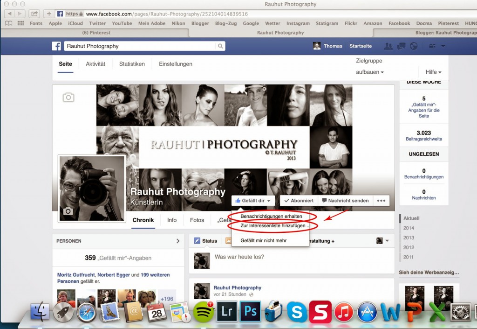The width and height of the screenshot is (477, 329).
Task: Open the privacy shortcuts lock icon
Action: point(432,46)
